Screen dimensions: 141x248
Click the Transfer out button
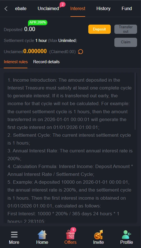point(126,29)
